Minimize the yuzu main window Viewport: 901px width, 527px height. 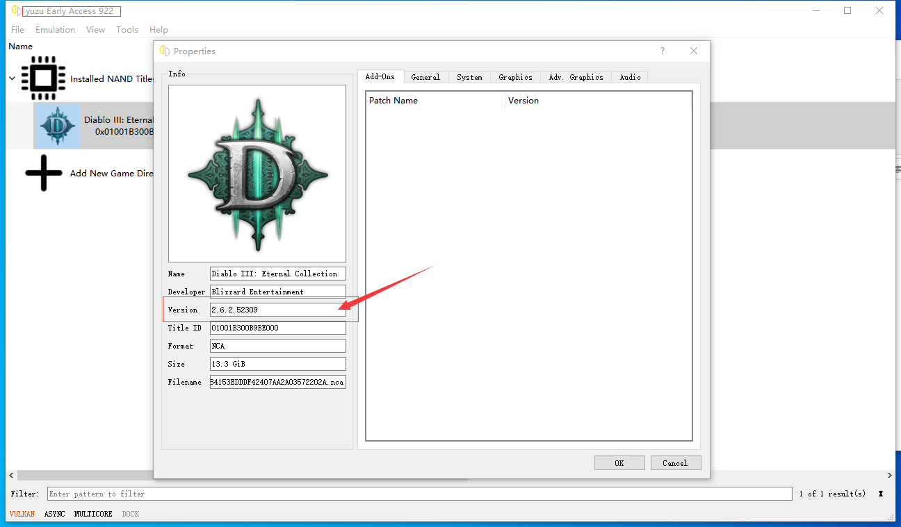(x=815, y=10)
